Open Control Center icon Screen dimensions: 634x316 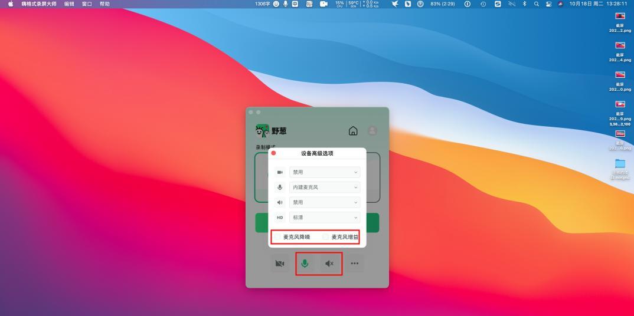coord(548,4)
